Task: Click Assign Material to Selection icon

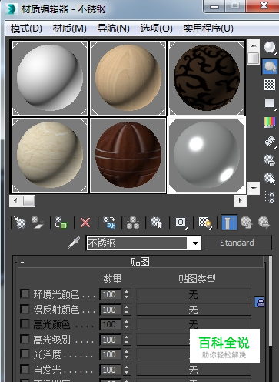Action: pos(61,223)
